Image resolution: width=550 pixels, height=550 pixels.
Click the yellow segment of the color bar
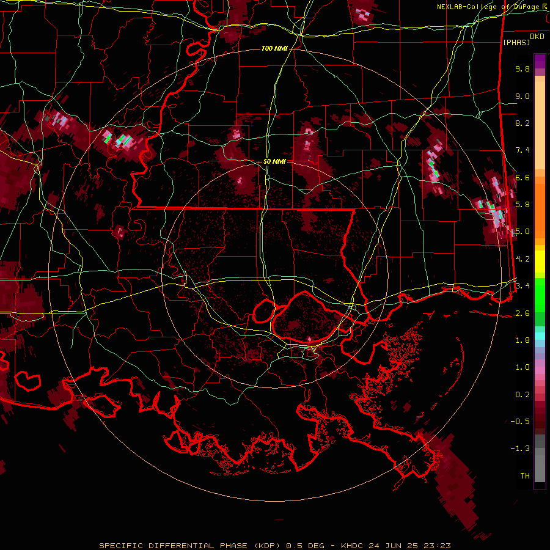point(540,262)
